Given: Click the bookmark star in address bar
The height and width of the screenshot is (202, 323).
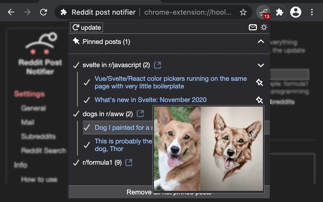Looking at the screenshot, I should coord(243,12).
